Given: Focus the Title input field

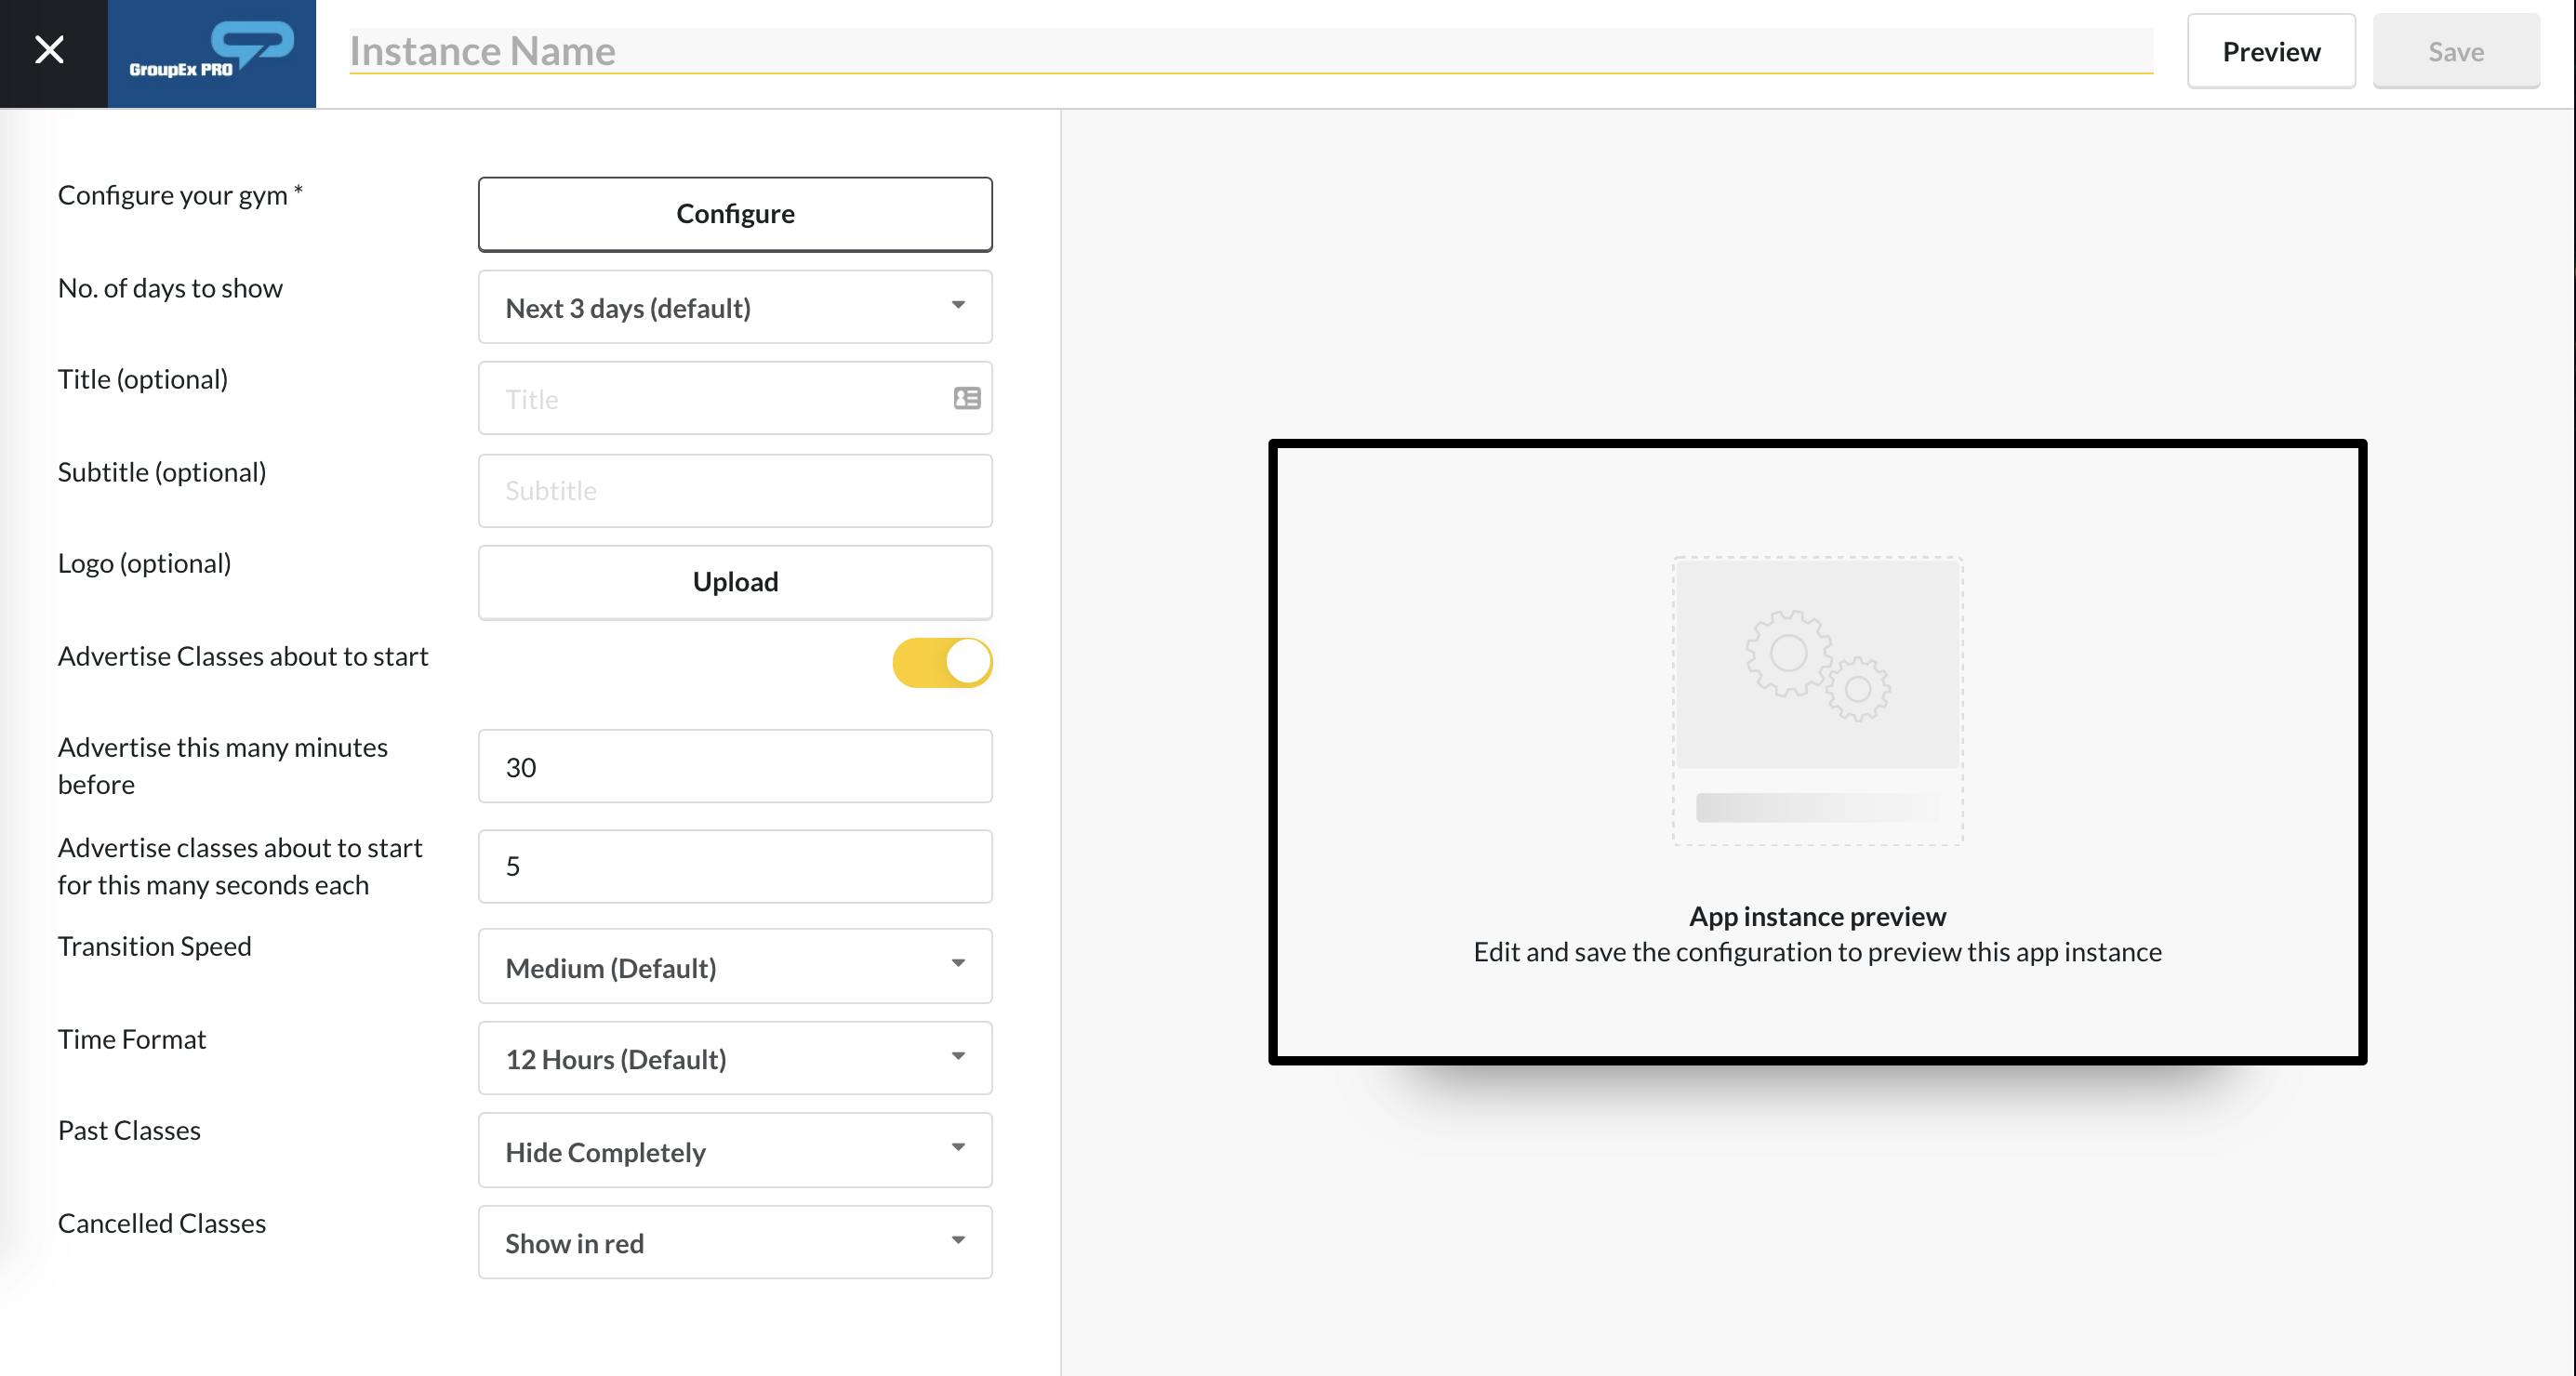Looking at the screenshot, I should click(x=735, y=398).
